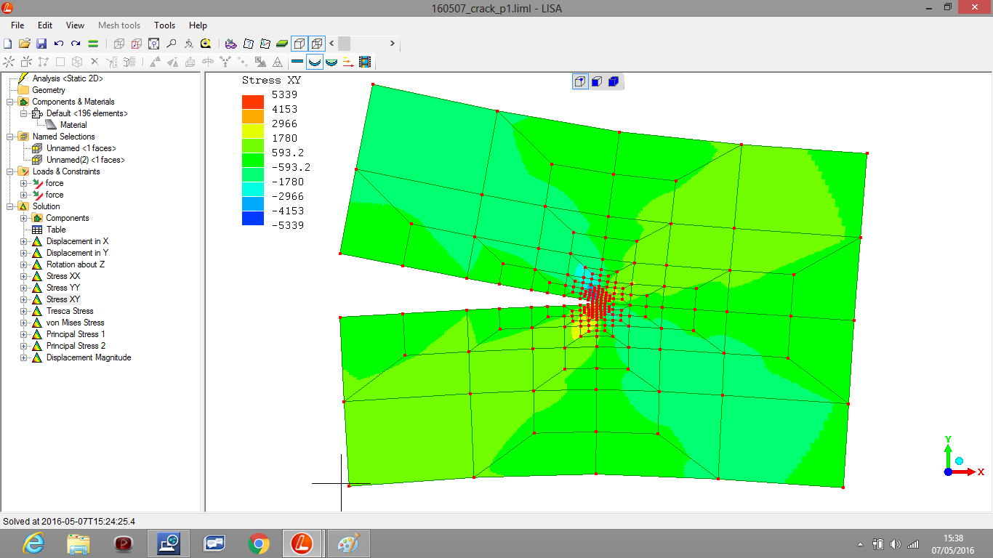Click the Solve (green equals) toolbar icon
The width and height of the screenshot is (993, 558).
(93, 44)
